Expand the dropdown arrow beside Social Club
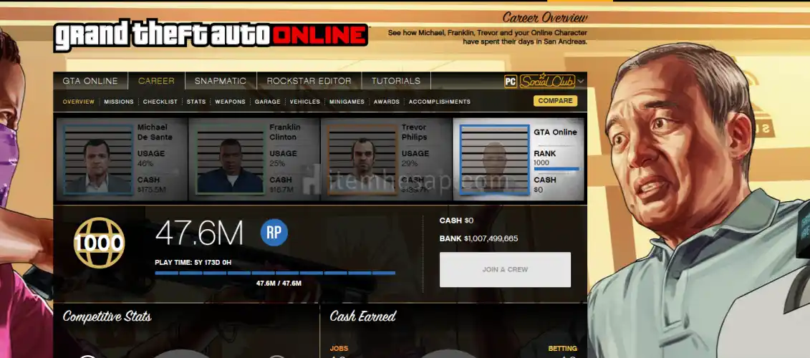The width and height of the screenshot is (810, 358). tap(581, 81)
